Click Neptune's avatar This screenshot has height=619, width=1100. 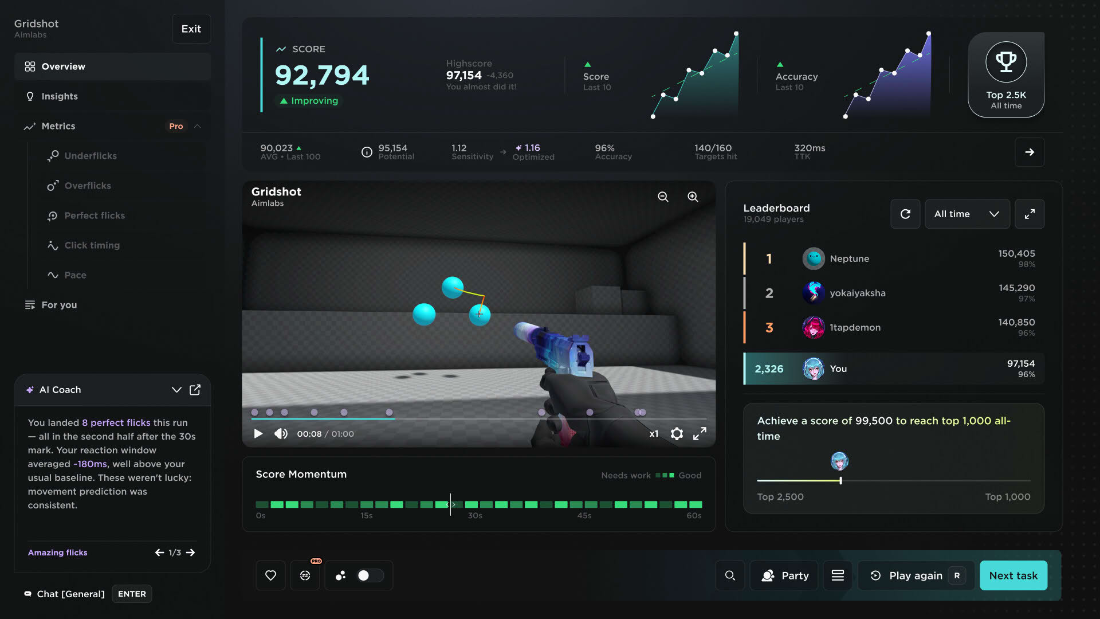click(813, 258)
